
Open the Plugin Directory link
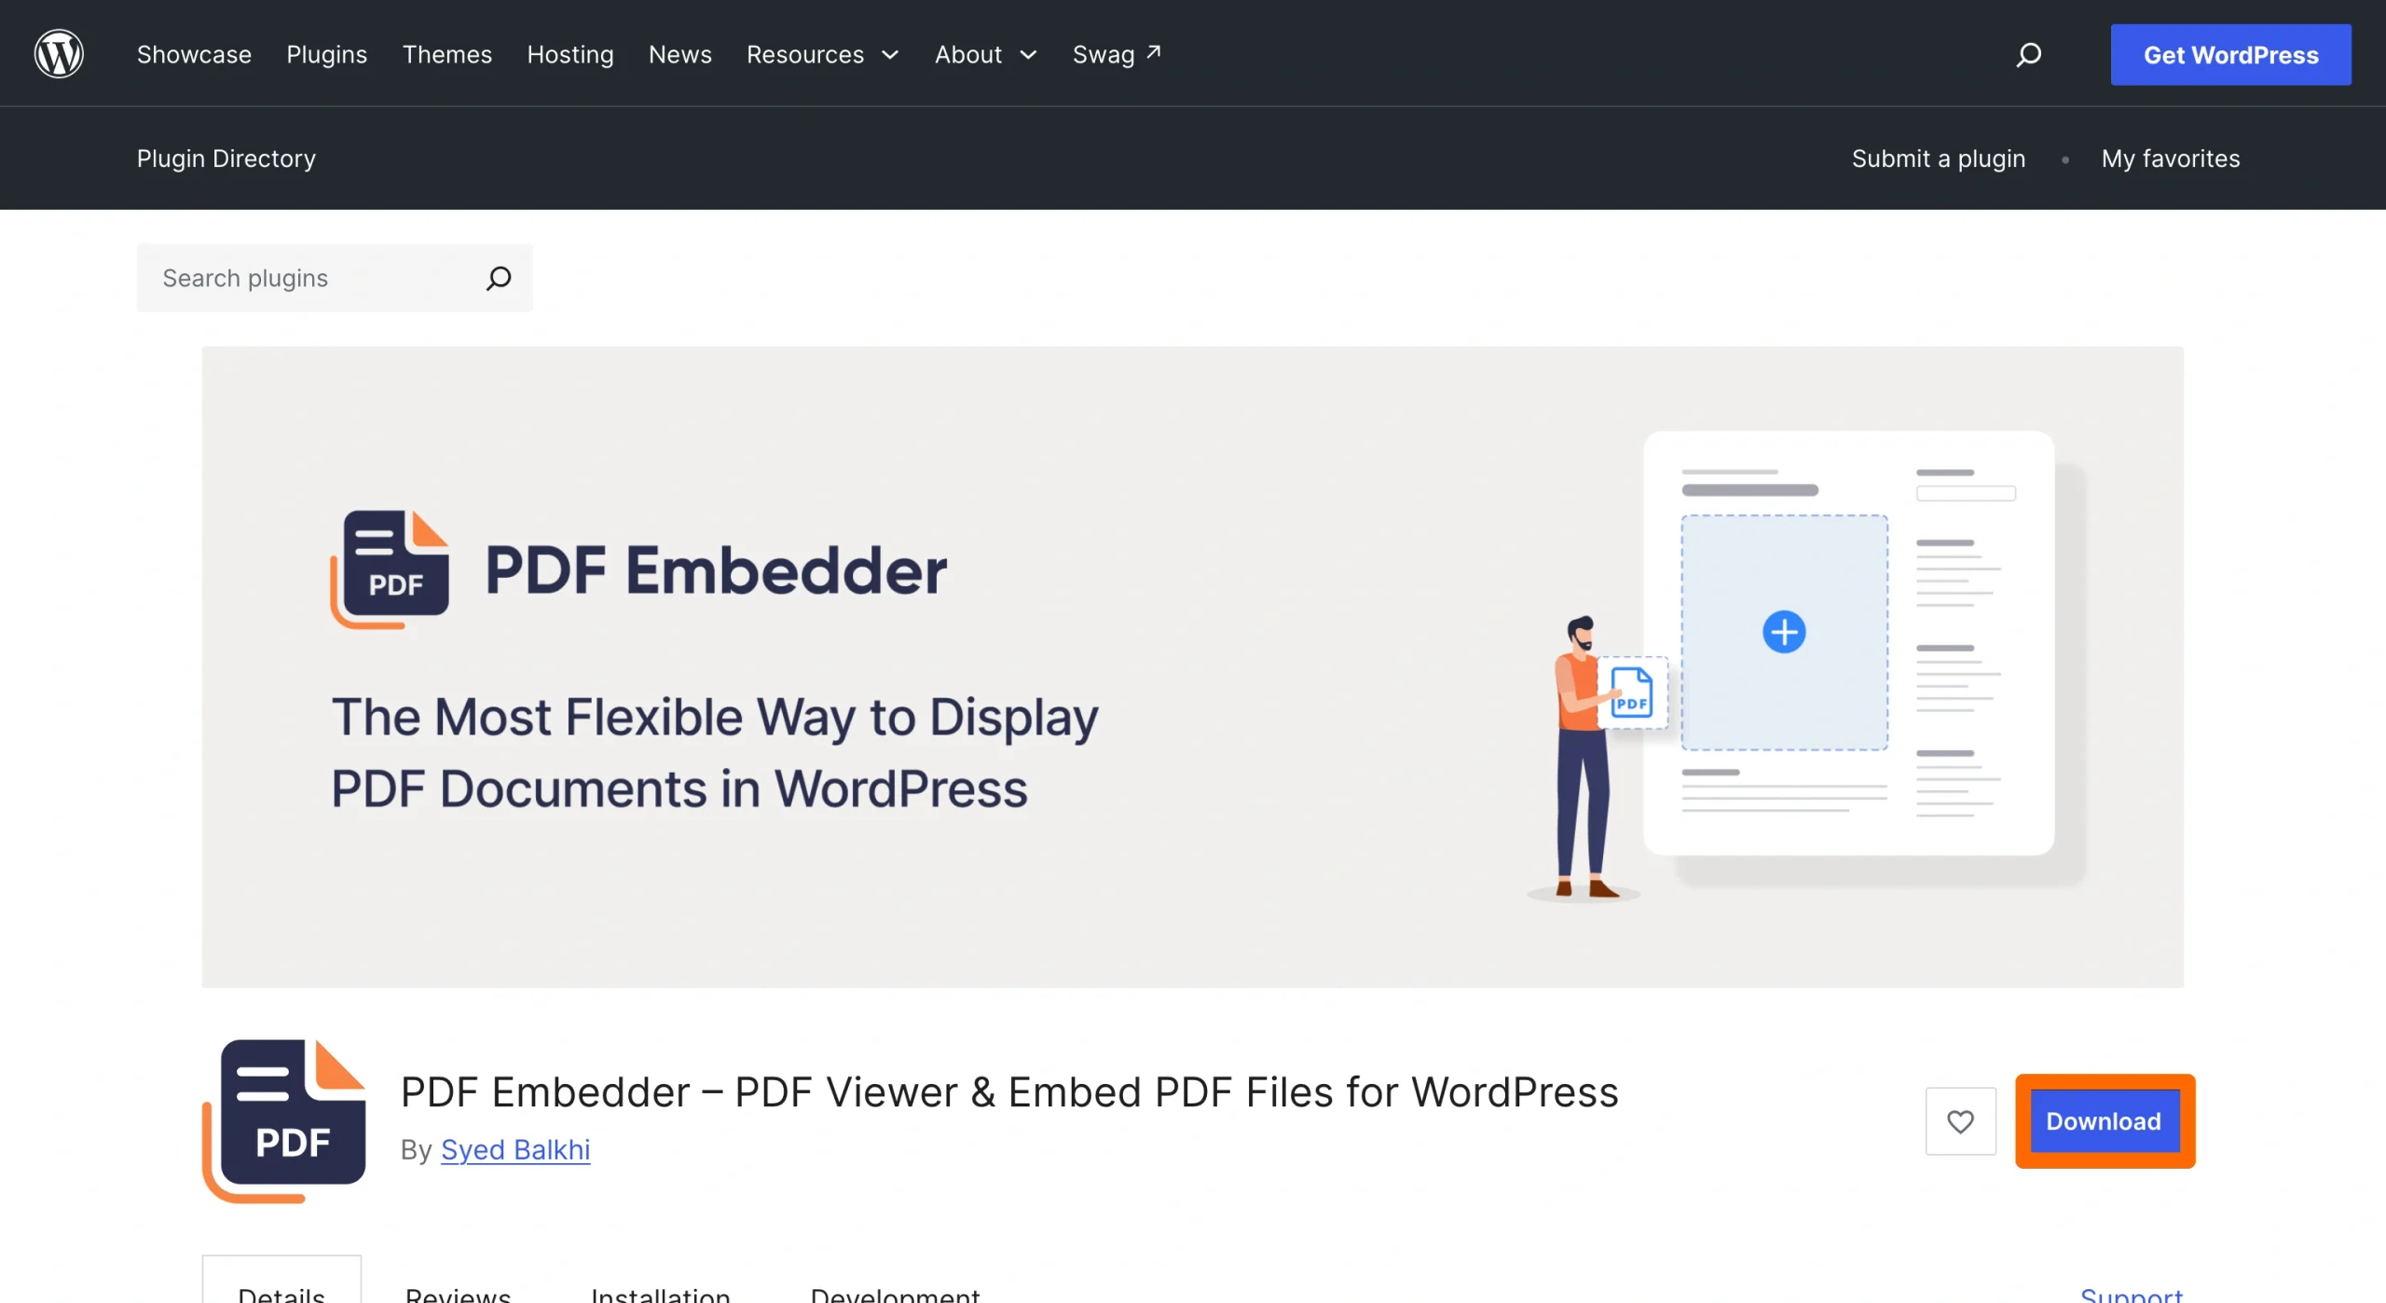[226, 158]
